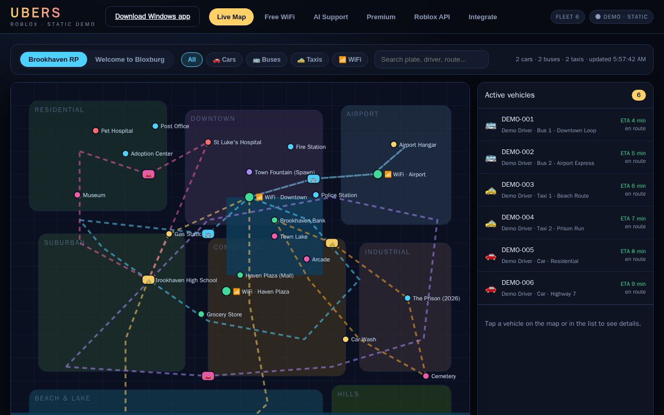Click the Fire Station map pin
This screenshot has height=415, width=664.
[290, 147]
